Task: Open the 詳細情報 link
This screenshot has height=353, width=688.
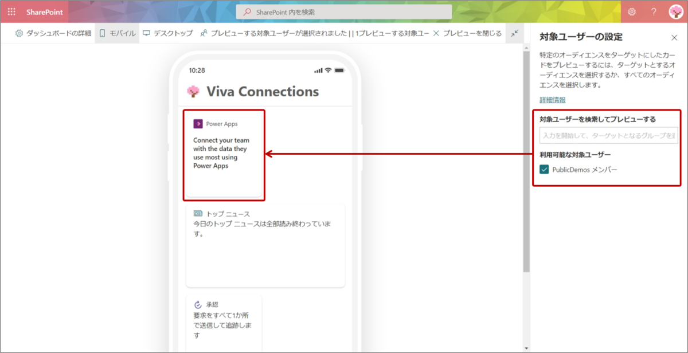Action: tap(553, 100)
